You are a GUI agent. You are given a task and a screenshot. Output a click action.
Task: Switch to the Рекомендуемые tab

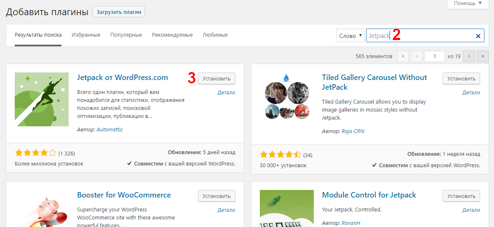pos(172,35)
